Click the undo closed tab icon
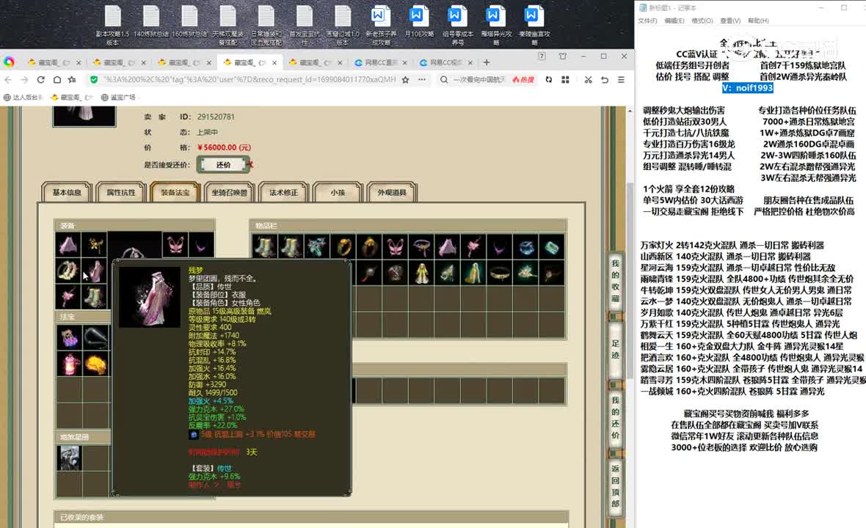The height and width of the screenshot is (528, 866). (605, 79)
